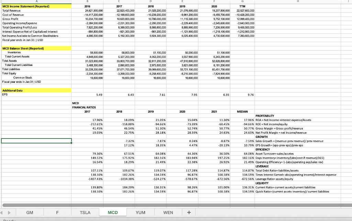This screenshot has height=221, width=352.
Task: Switch to the YUM sheet tab
Action: 140,212
